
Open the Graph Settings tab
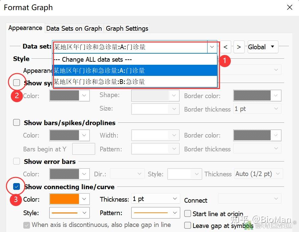point(127,29)
